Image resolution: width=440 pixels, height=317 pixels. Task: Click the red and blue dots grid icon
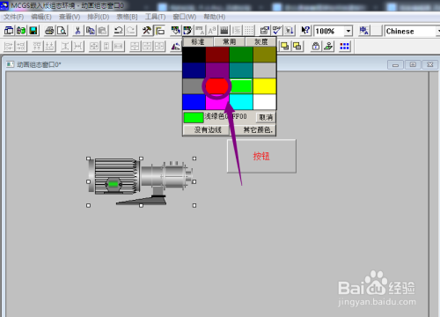click(344, 46)
